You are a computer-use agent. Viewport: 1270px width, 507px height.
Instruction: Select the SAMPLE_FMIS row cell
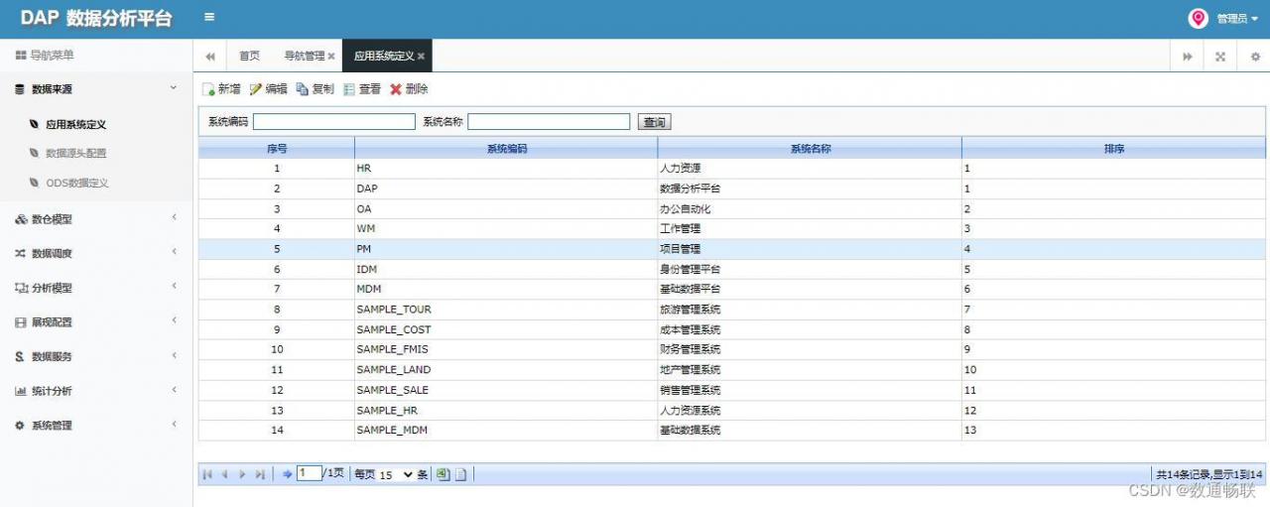pos(506,349)
